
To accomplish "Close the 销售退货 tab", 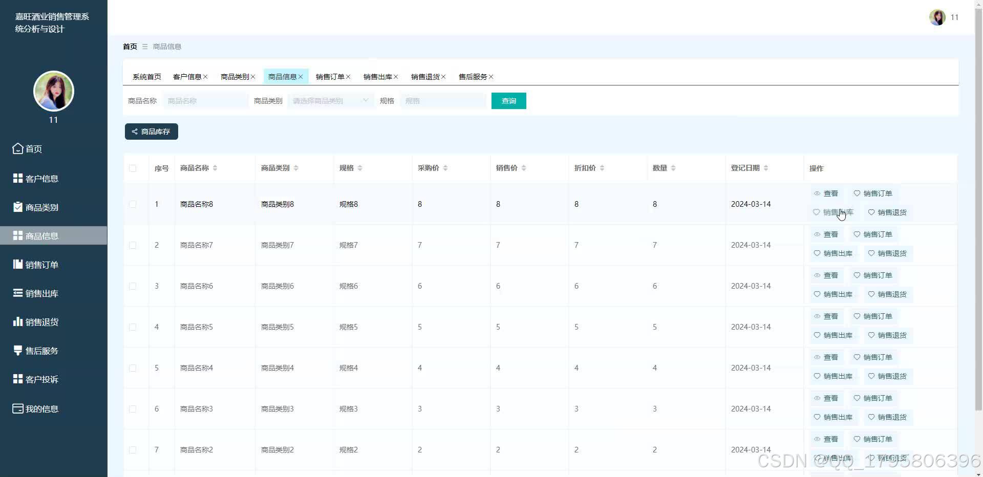I will (443, 77).
